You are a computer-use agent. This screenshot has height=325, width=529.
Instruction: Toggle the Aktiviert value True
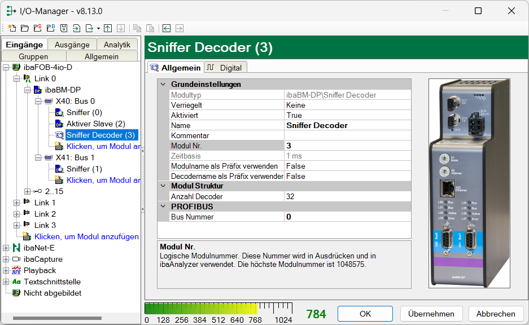(348, 115)
